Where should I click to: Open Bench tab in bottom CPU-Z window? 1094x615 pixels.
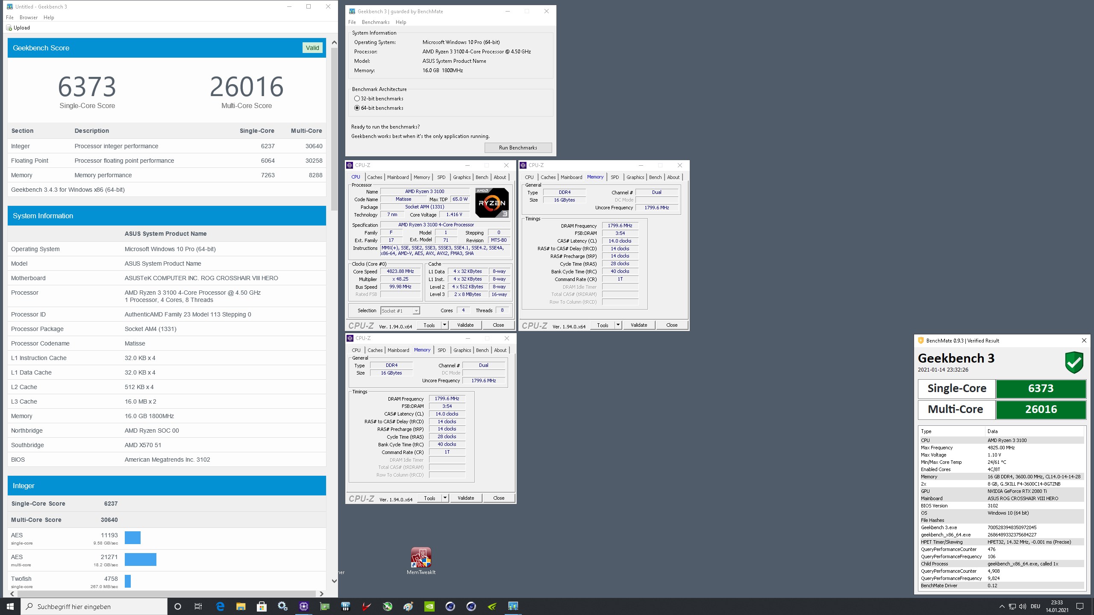(482, 350)
